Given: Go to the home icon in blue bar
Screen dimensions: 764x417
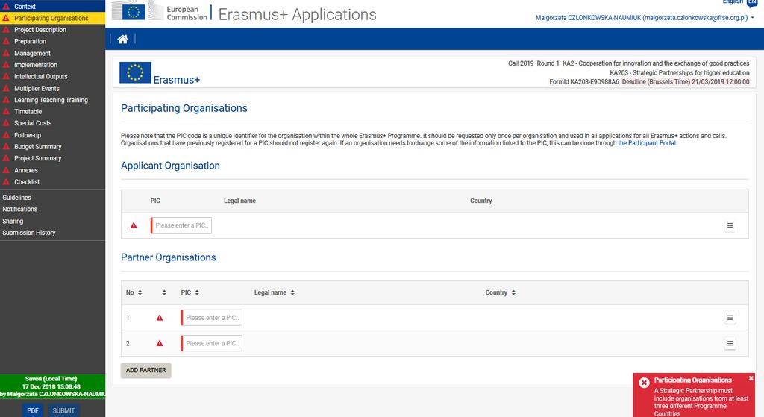Looking at the screenshot, I should 123,40.
